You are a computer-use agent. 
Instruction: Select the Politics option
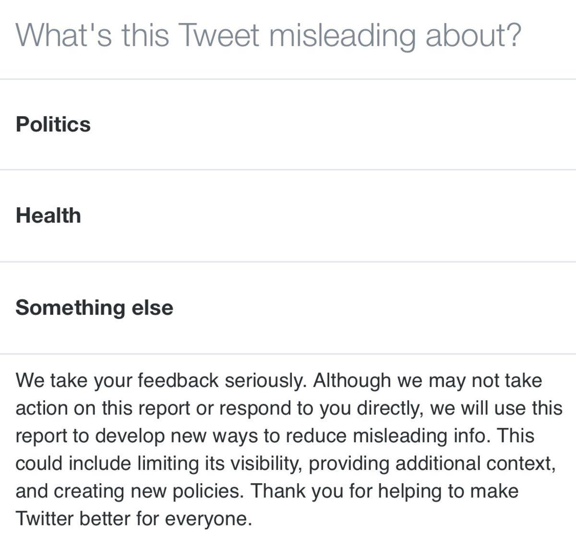click(53, 124)
